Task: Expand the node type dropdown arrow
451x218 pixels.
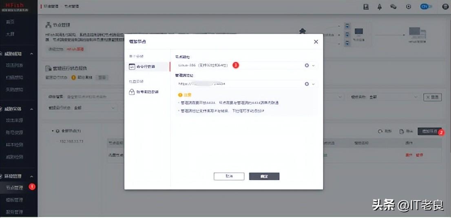Action: click(x=313, y=65)
